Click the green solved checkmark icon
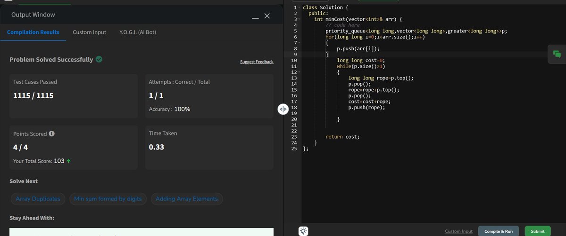 pyautogui.click(x=99, y=59)
